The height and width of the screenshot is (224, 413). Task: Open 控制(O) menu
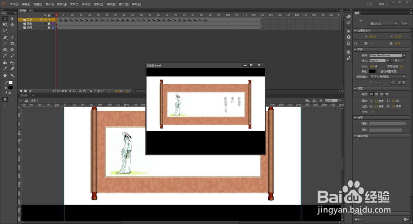point(99,4)
